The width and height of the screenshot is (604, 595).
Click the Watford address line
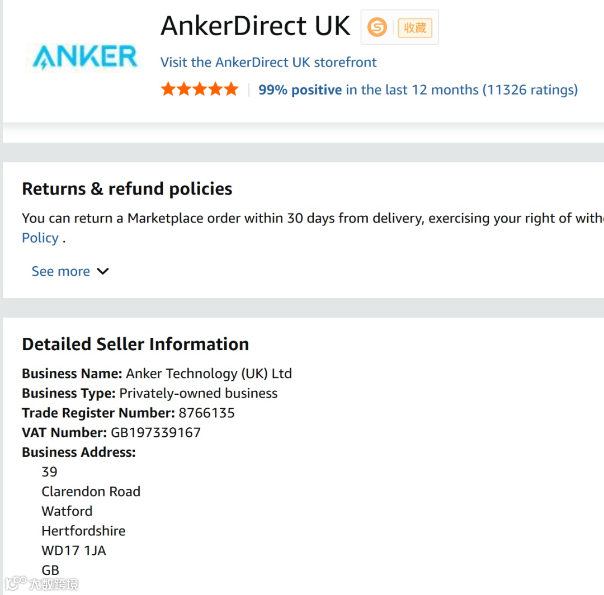(x=67, y=511)
